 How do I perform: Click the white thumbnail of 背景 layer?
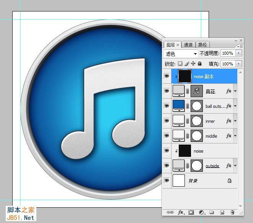179,181
